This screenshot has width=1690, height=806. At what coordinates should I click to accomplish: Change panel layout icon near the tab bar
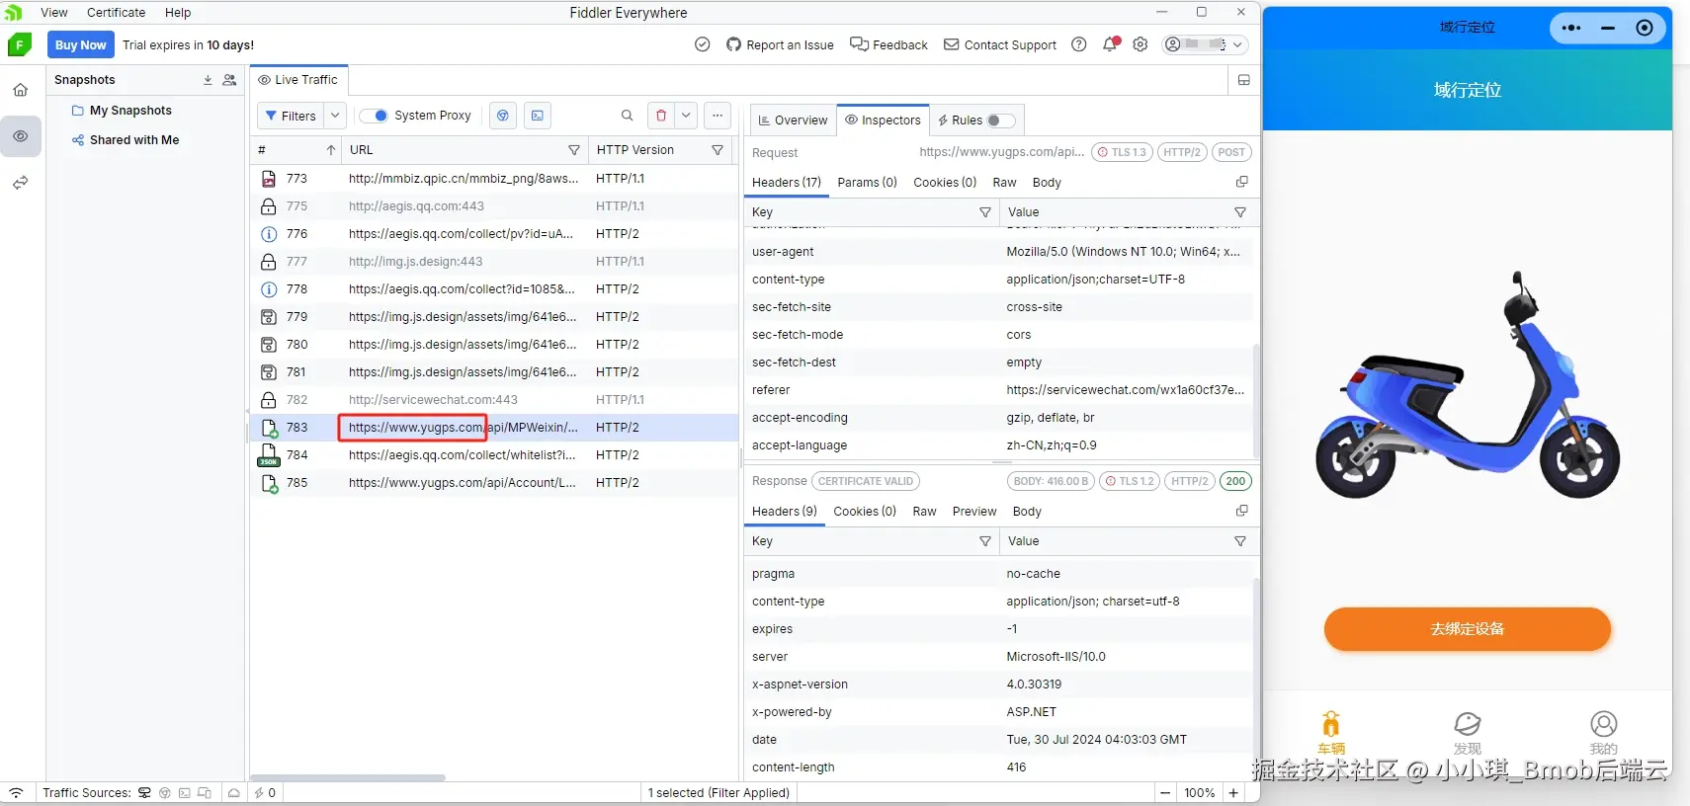click(1243, 80)
